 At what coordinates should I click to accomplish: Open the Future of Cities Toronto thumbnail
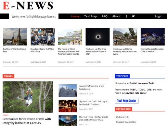pos(70,37)
